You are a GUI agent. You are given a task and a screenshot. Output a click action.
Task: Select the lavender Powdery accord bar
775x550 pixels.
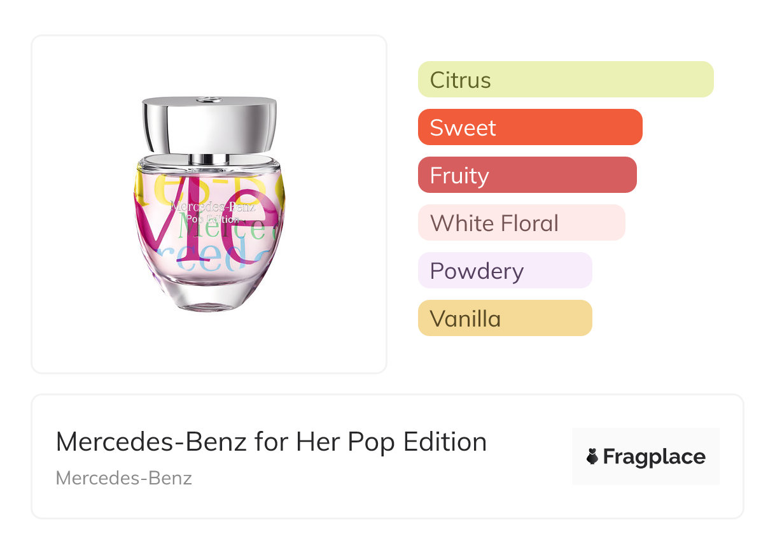[505, 271]
